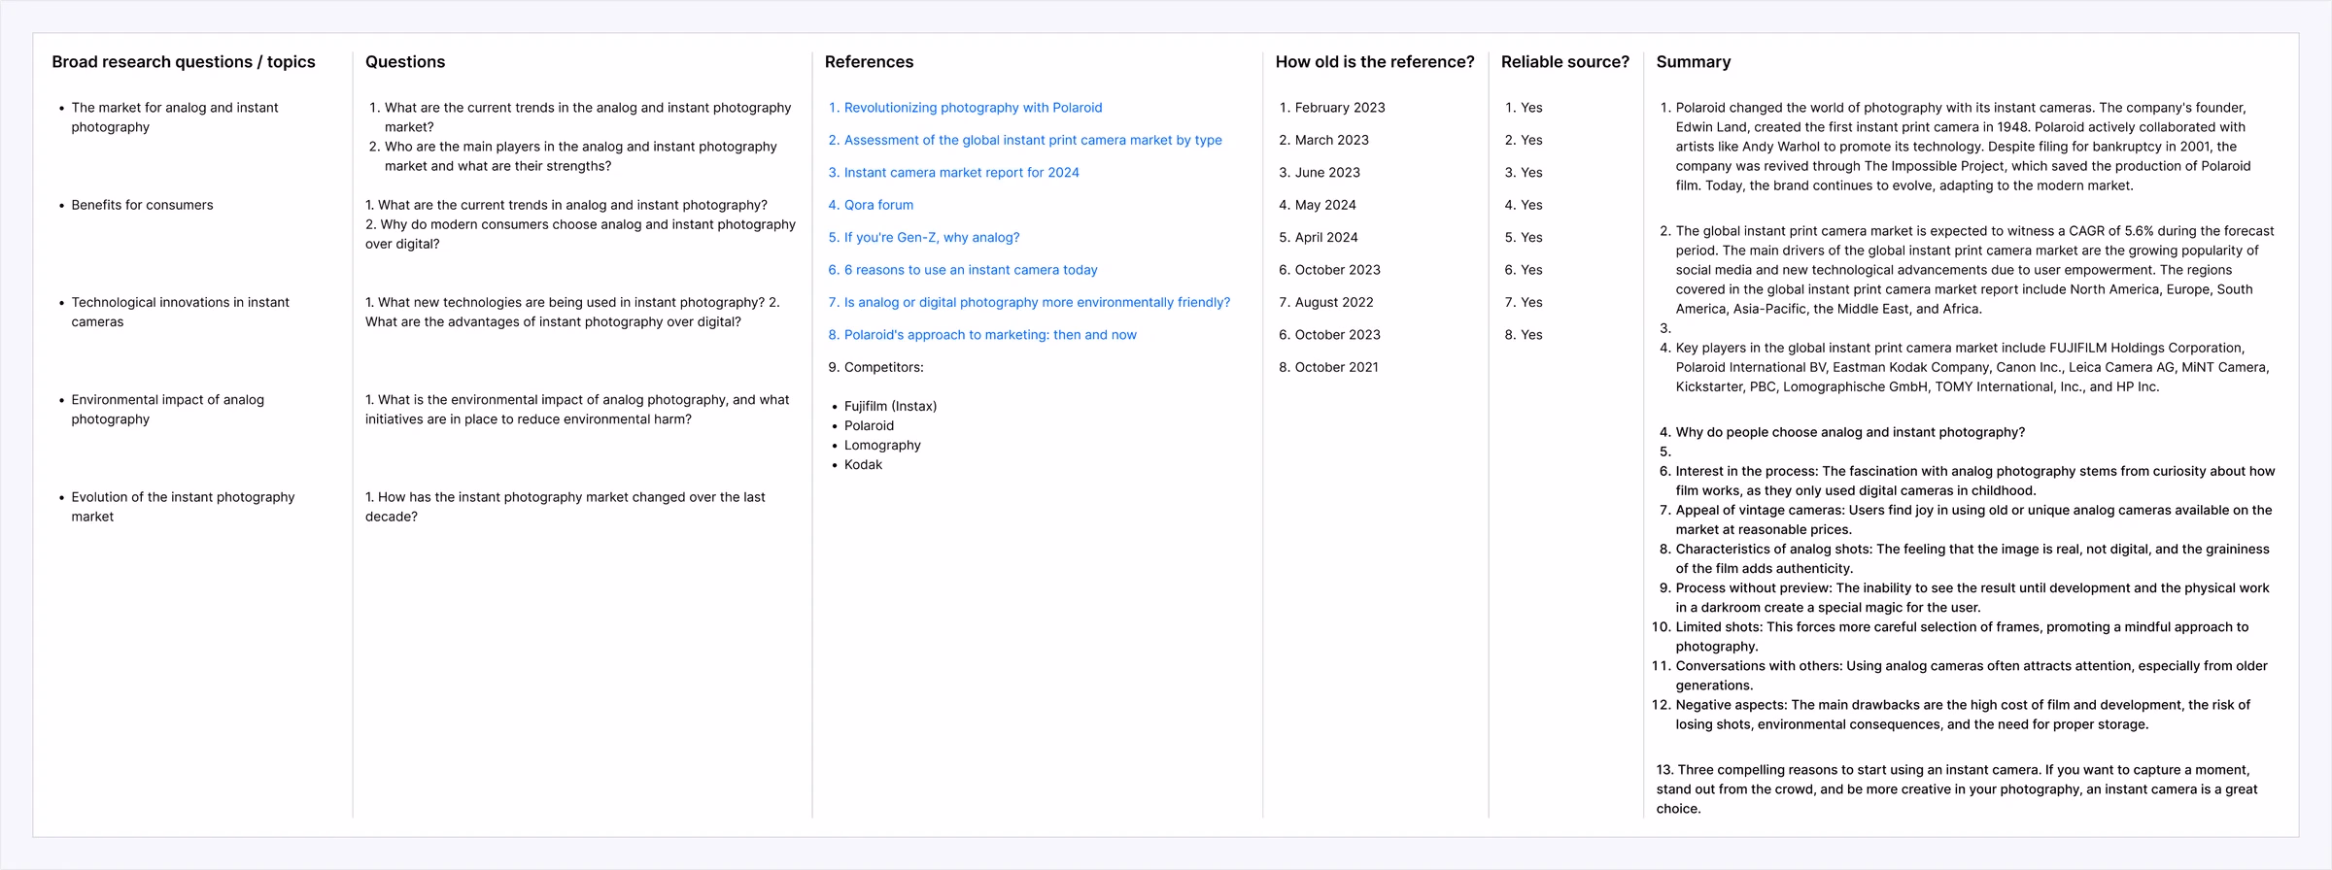Screen dimensions: 2332x870
Task: Select summary line 'Why do people choose analog and instant photography?'
Action: 1850,432
